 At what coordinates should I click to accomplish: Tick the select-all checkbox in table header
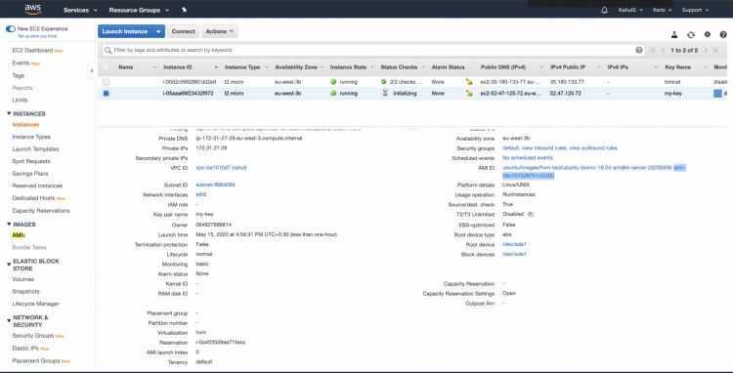[107, 67]
